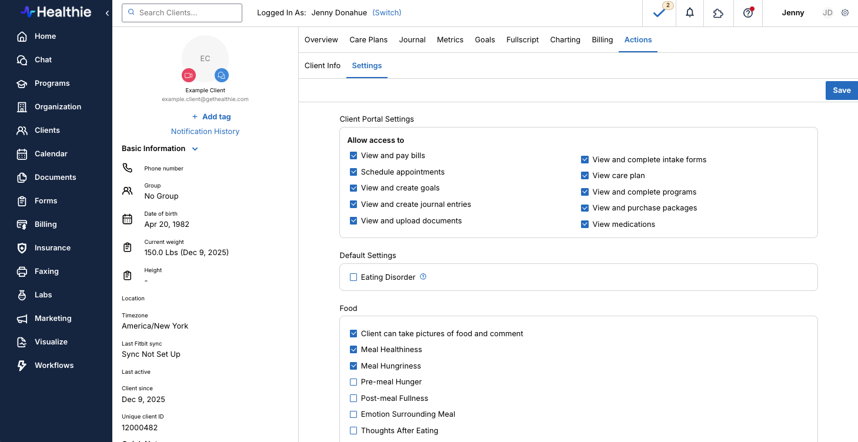Open Labs from the sidebar

43,295
